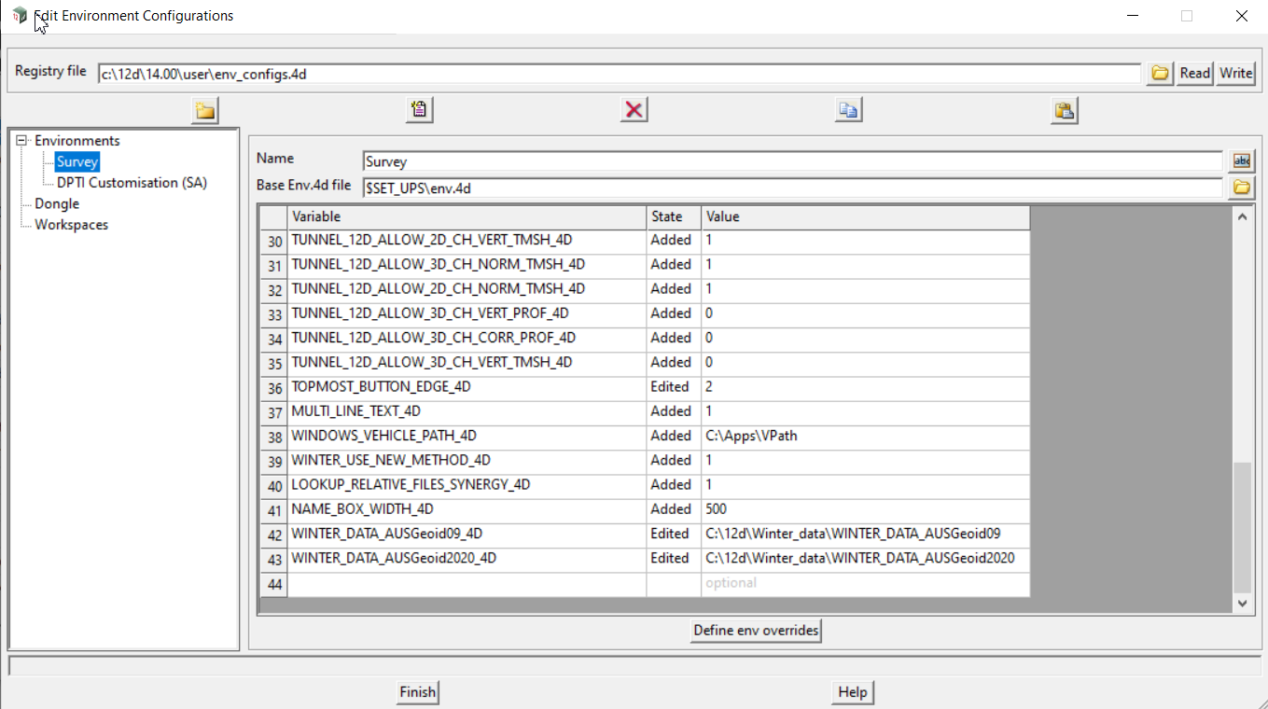Screen dimensions: 1268x709
Task: Click the Name input field containing Survey
Action: 791,161
